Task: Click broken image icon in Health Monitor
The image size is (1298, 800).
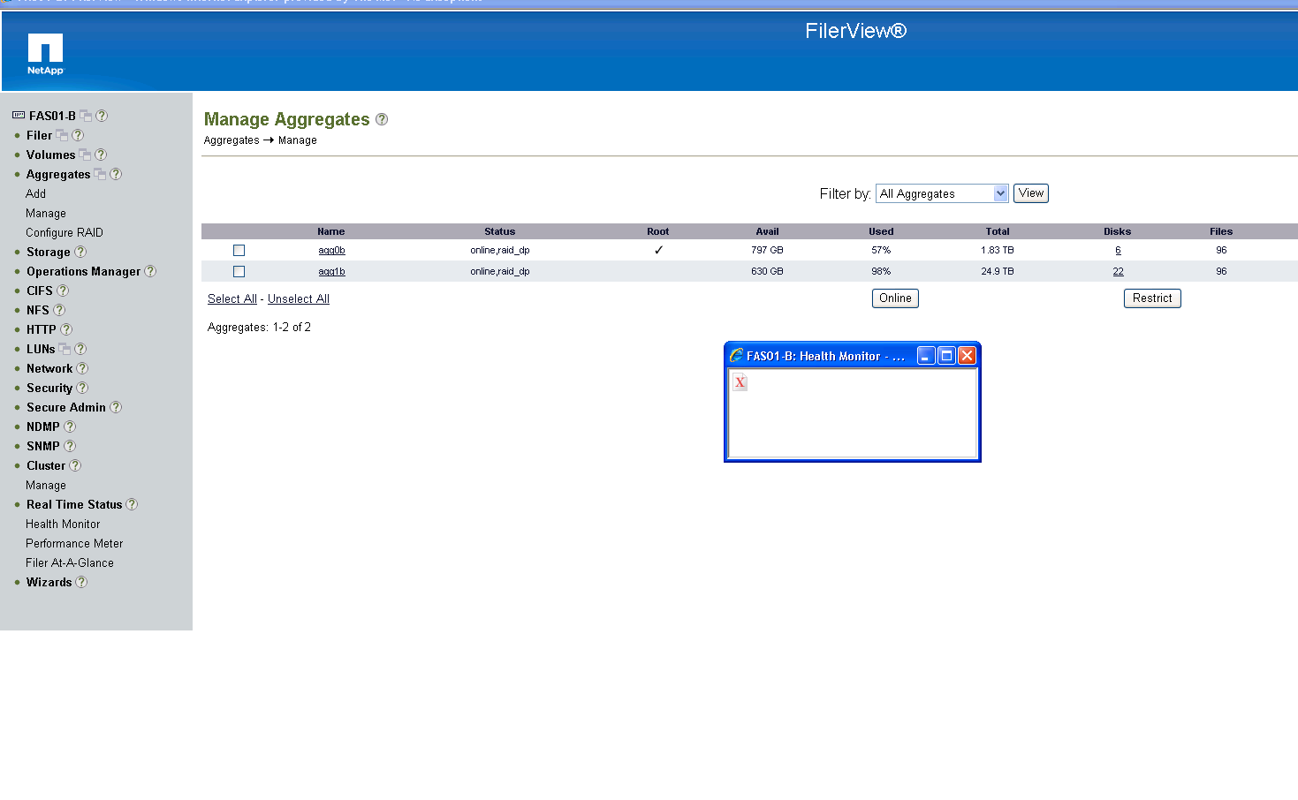Action: point(740,382)
